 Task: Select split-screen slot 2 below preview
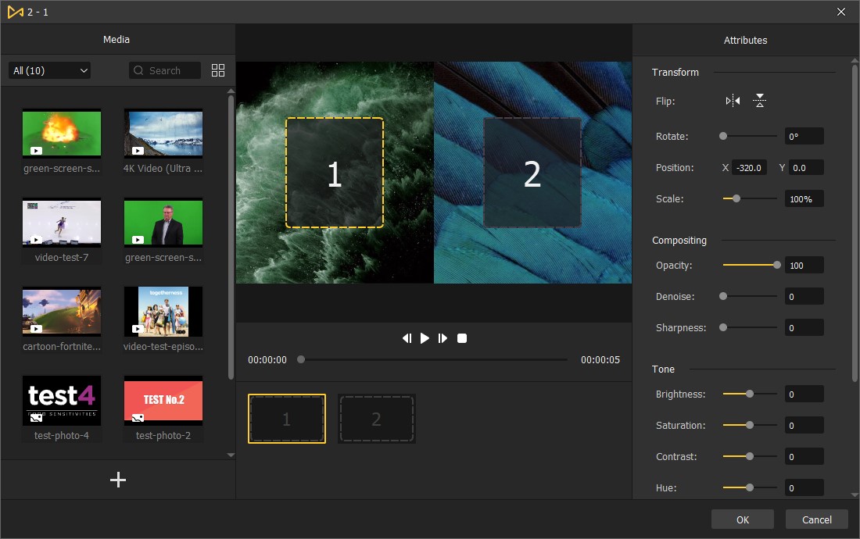click(376, 419)
